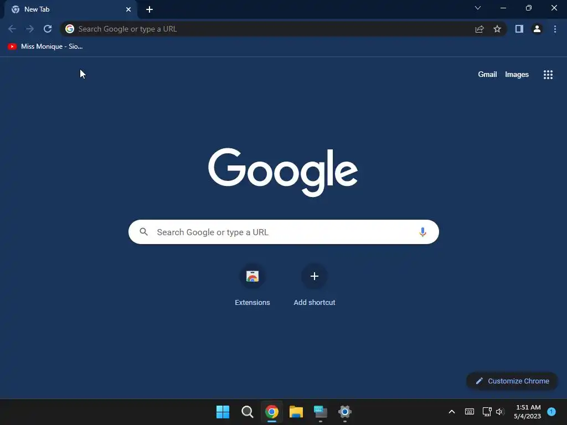Screen dimensions: 567x425
Task: Open the profile avatar menu
Action: click(x=537, y=29)
